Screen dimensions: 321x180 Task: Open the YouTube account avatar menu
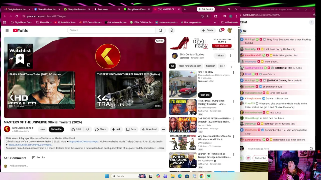[230, 30]
